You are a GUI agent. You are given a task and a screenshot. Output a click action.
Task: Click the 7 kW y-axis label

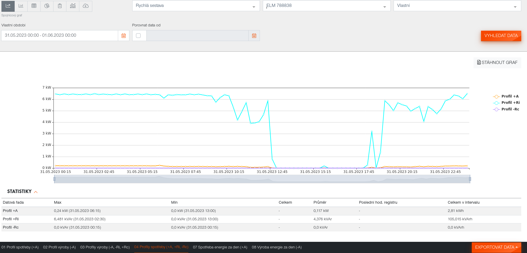click(x=47, y=87)
